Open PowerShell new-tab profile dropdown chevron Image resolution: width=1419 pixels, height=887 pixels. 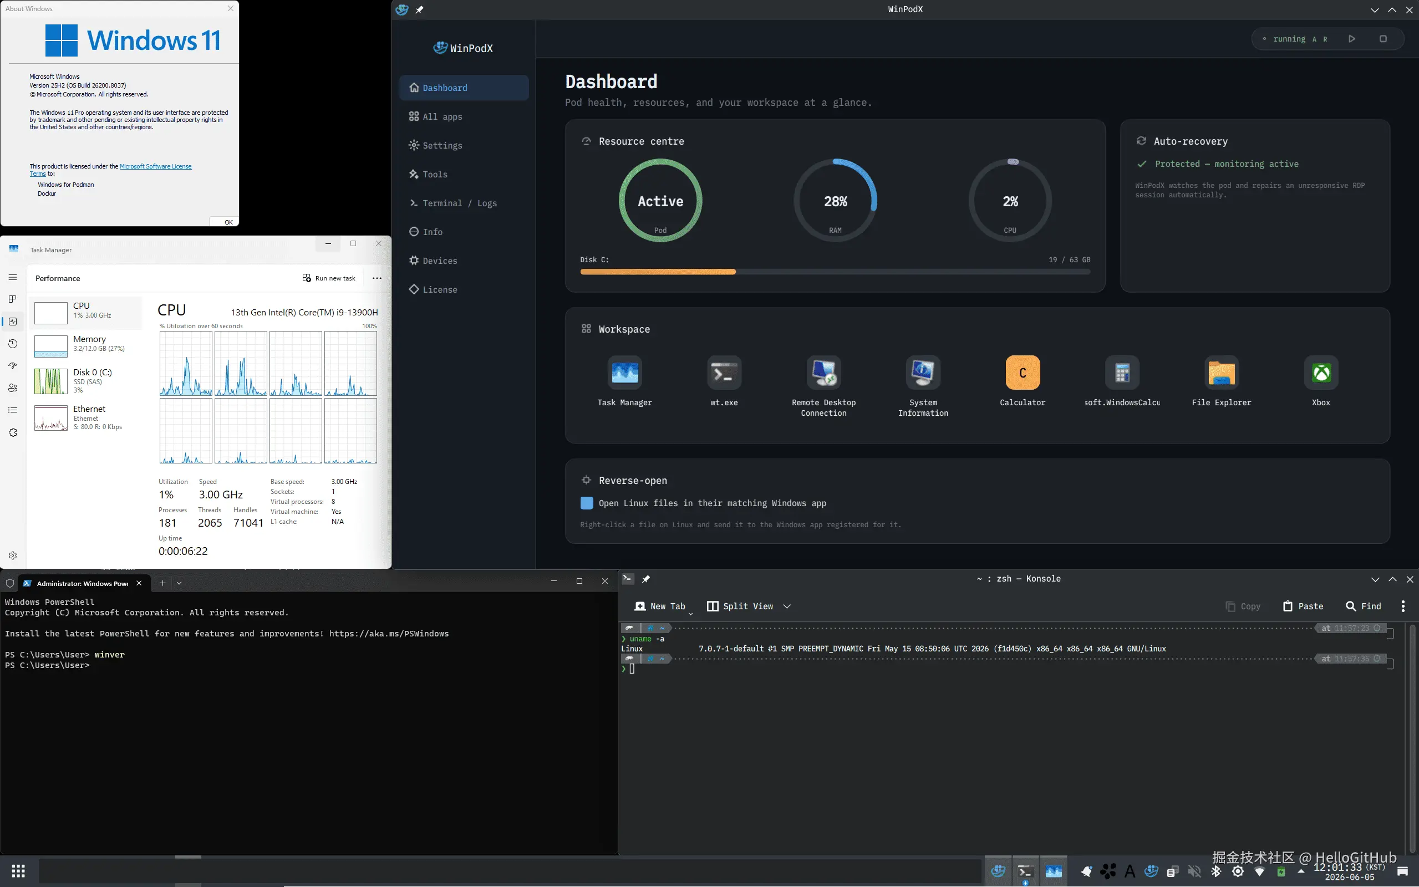[x=180, y=583]
